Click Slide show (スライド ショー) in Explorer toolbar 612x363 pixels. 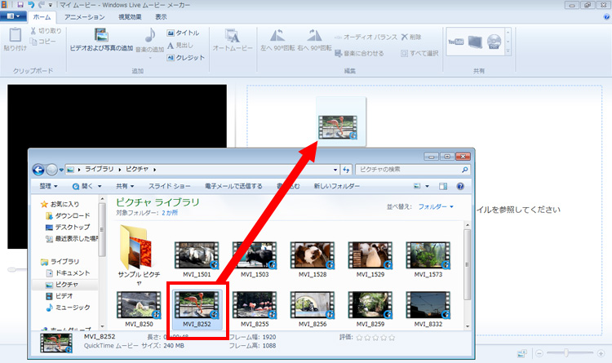tap(170, 186)
